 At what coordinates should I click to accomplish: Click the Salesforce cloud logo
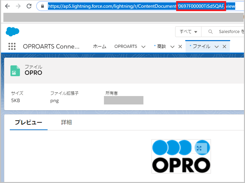[x=12, y=32]
